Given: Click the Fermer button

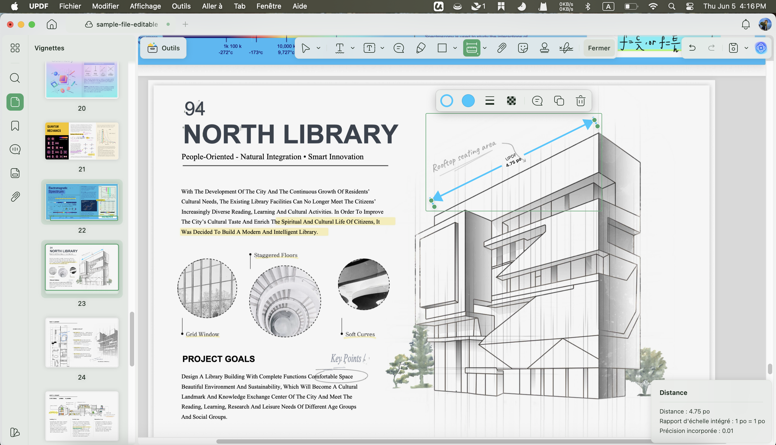Looking at the screenshot, I should click(x=599, y=48).
